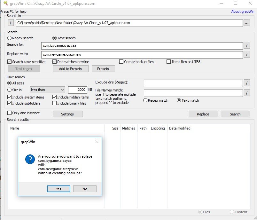This screenshot has width=257, height=220.
Task: Click slash button beside Exclude dirs field
Action: [x=247, y=83]
